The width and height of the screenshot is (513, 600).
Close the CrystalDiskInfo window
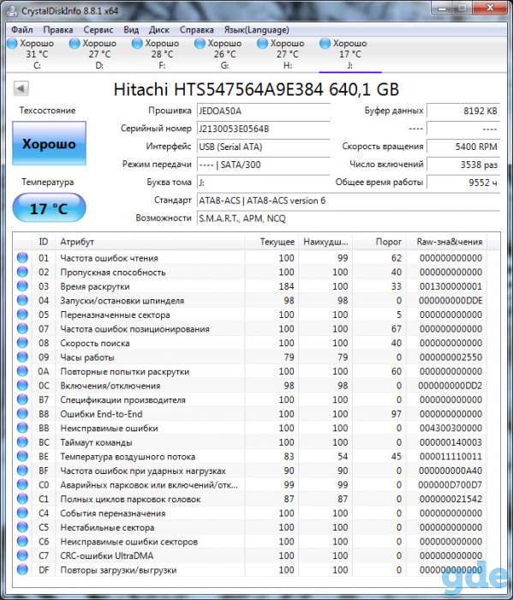coord(492,8)
